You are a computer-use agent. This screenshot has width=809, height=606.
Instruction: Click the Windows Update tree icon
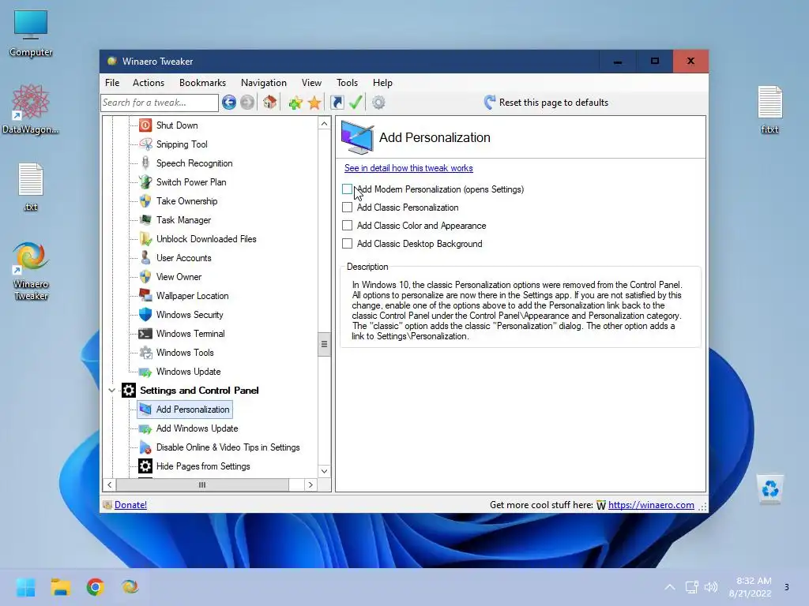145,372
